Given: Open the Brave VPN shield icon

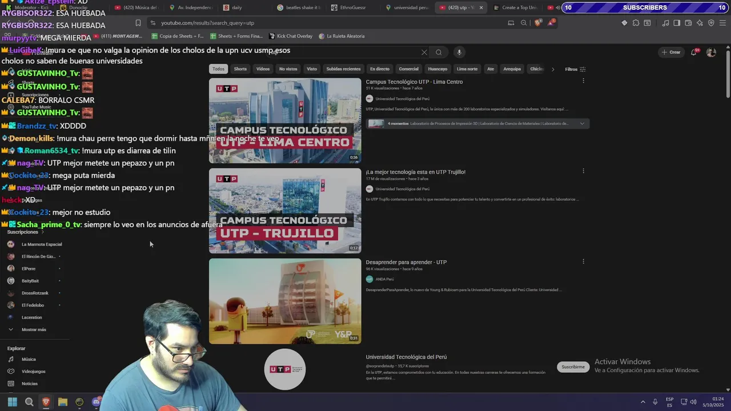Looking at the screenshot, I should click(711, 23).
